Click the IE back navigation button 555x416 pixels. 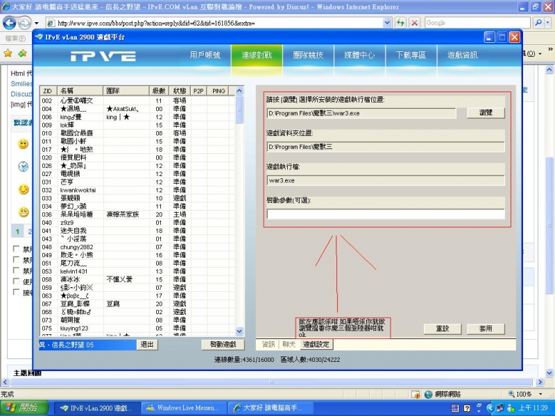coord(11,23)
